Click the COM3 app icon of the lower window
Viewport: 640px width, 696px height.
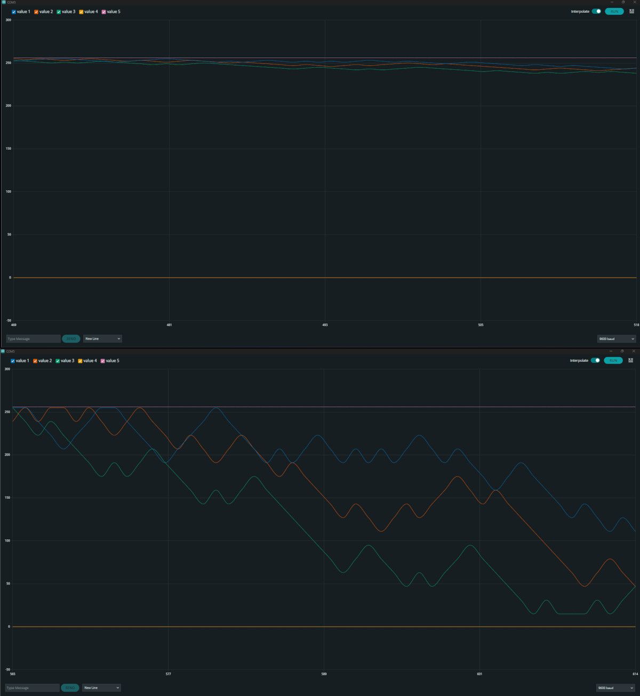tap(3, 351)
